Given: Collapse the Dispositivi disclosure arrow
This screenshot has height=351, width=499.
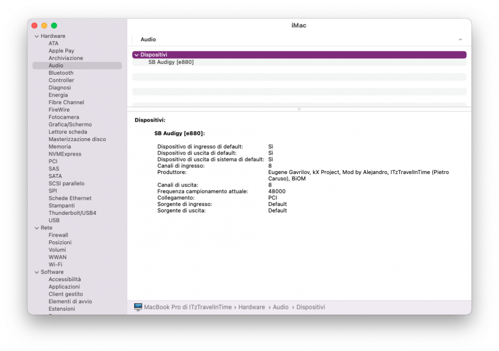Looking at the screenshot, I should [x=137, y=55].
